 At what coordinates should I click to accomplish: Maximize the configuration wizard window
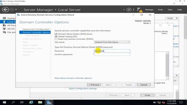point(142,15)
